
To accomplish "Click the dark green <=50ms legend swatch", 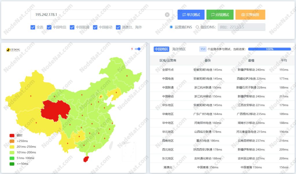I will click(x=12, y=164).
